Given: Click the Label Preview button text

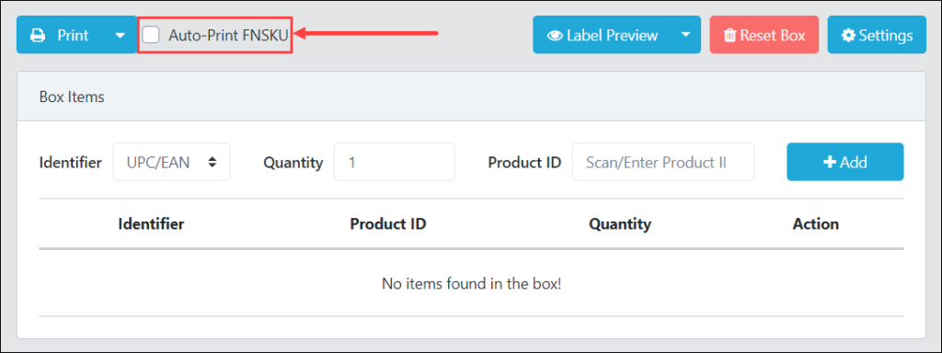Looking at the screenshot, I should (x=612, y=36).
